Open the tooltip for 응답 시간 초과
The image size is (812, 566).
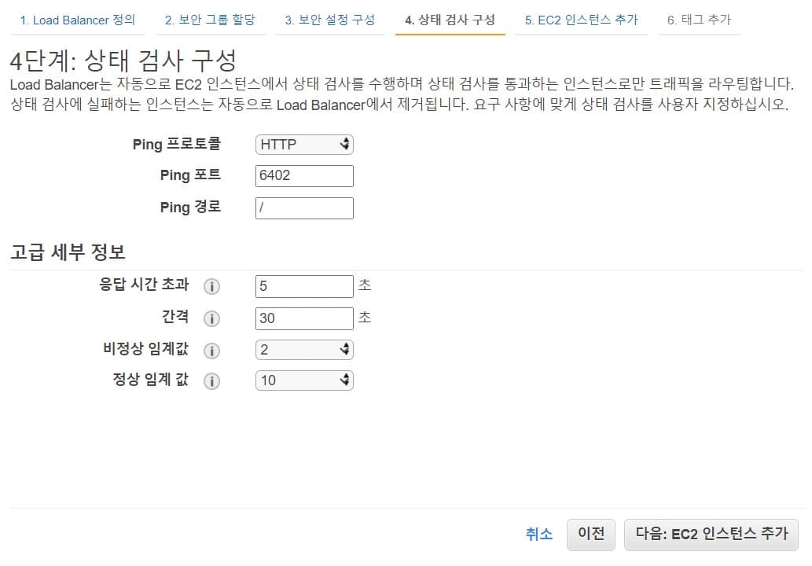click(x=211, y=286)
